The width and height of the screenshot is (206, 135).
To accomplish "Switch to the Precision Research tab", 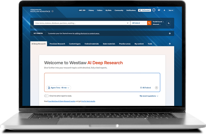I will 57,44.
